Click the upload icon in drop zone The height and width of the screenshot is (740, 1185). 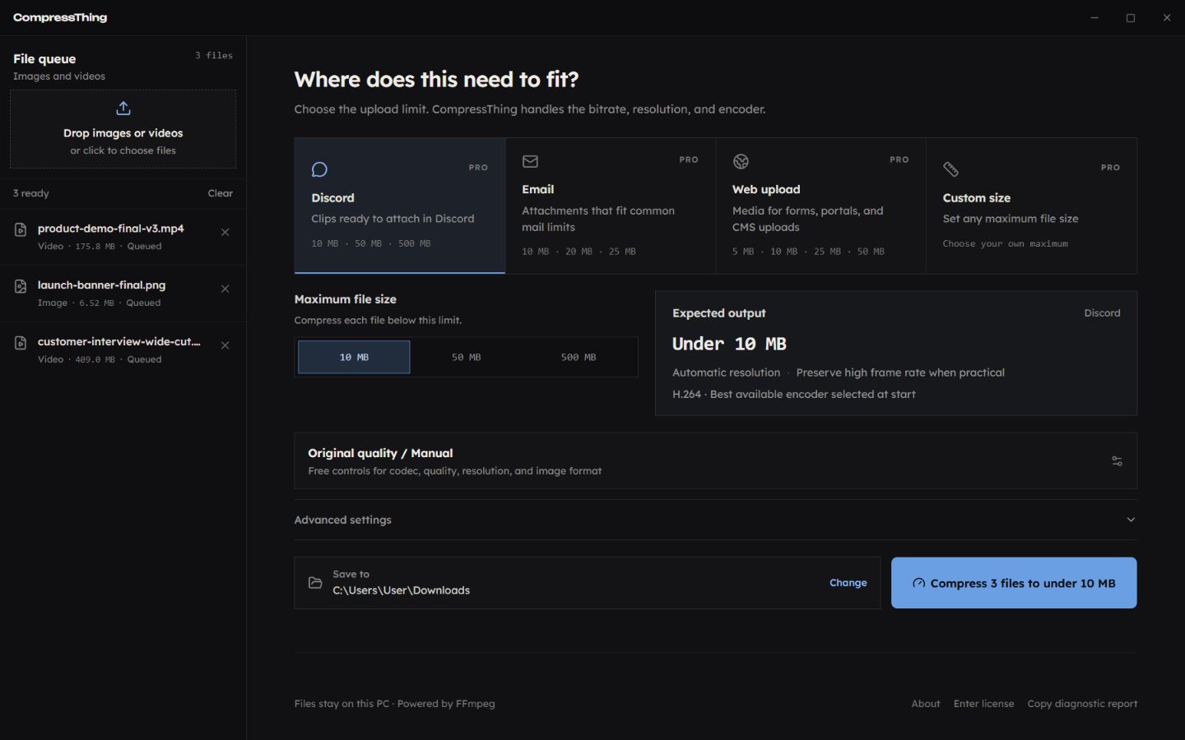123,108
